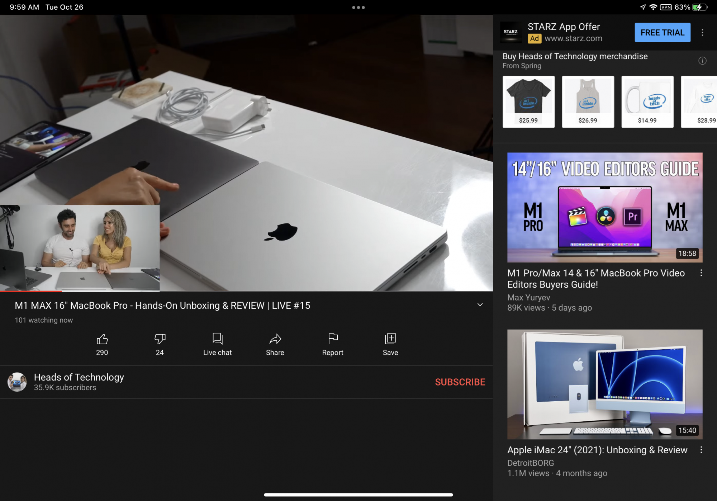Open more options for the iMac 24" video
The image size is (717, 501).
tap(701, 450)
